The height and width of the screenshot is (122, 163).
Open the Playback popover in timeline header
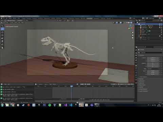click(41, 84)
